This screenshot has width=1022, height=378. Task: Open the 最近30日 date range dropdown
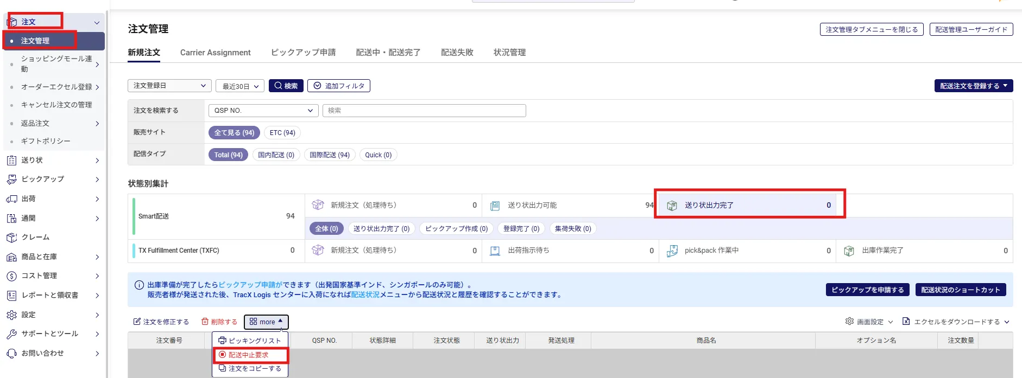240,86
